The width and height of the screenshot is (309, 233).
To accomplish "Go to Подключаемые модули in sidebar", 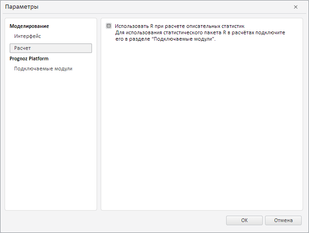I will [43, 69].
